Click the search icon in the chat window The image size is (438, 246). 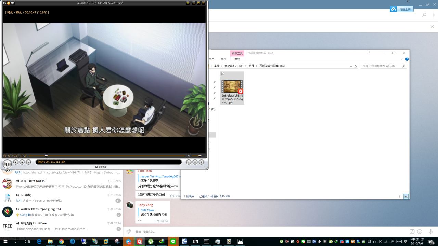(424, 15)
